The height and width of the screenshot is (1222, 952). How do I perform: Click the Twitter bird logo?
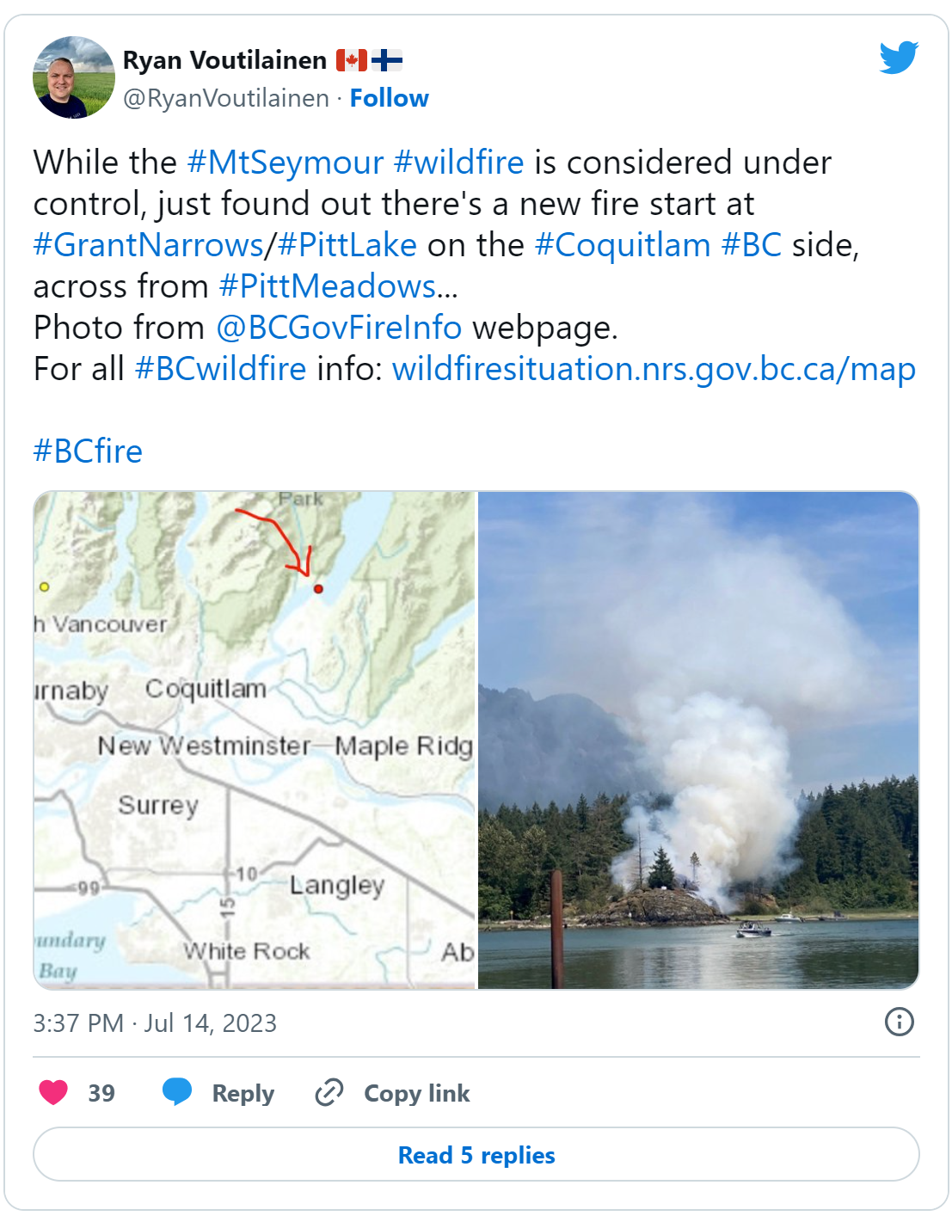pyautogui.click(x=900, y=58)
